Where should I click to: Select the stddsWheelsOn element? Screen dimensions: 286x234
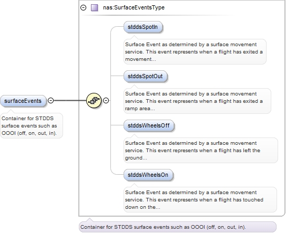point(148,175)
